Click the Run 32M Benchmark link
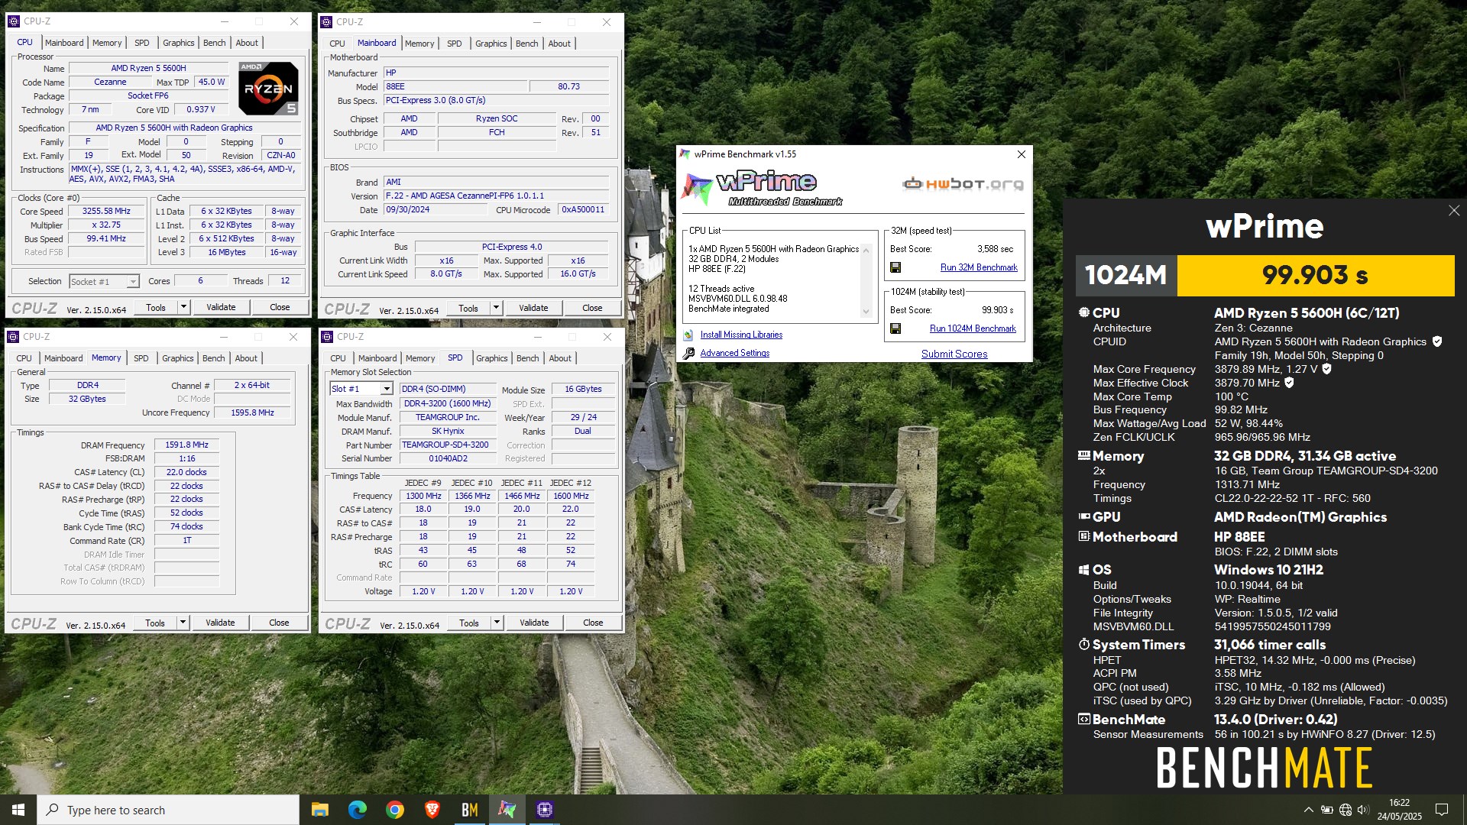 pyautogui.click(x=979, y=267)
